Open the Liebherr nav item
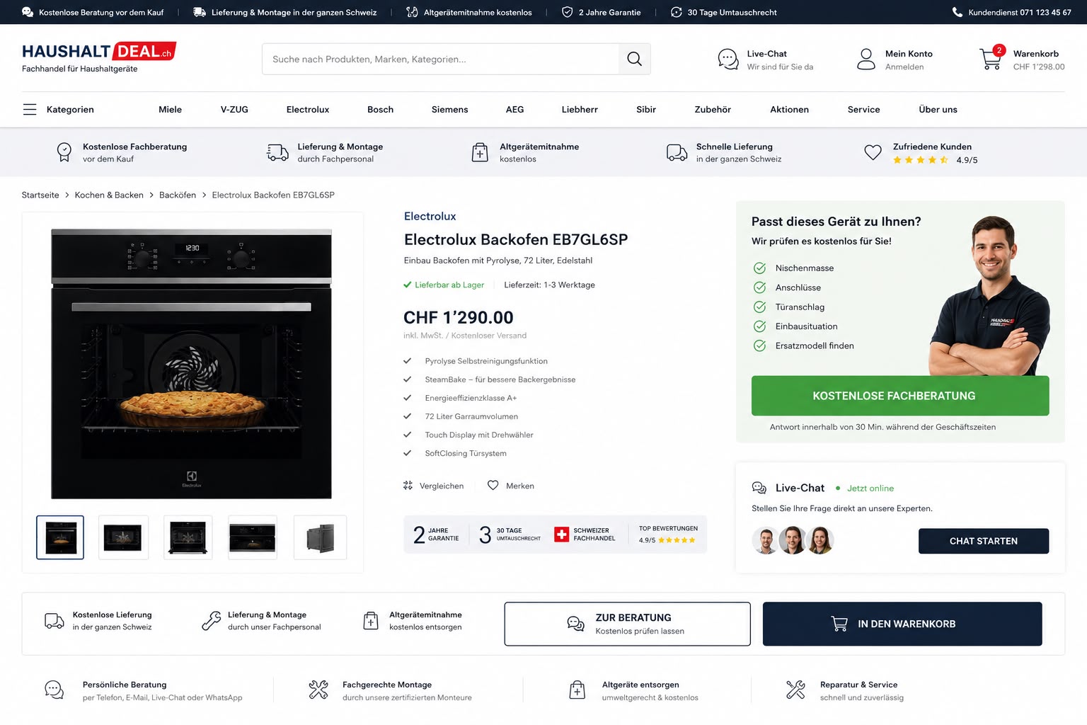The height and width of the screenshot is (725, 1087). click(x=580, y=110)
